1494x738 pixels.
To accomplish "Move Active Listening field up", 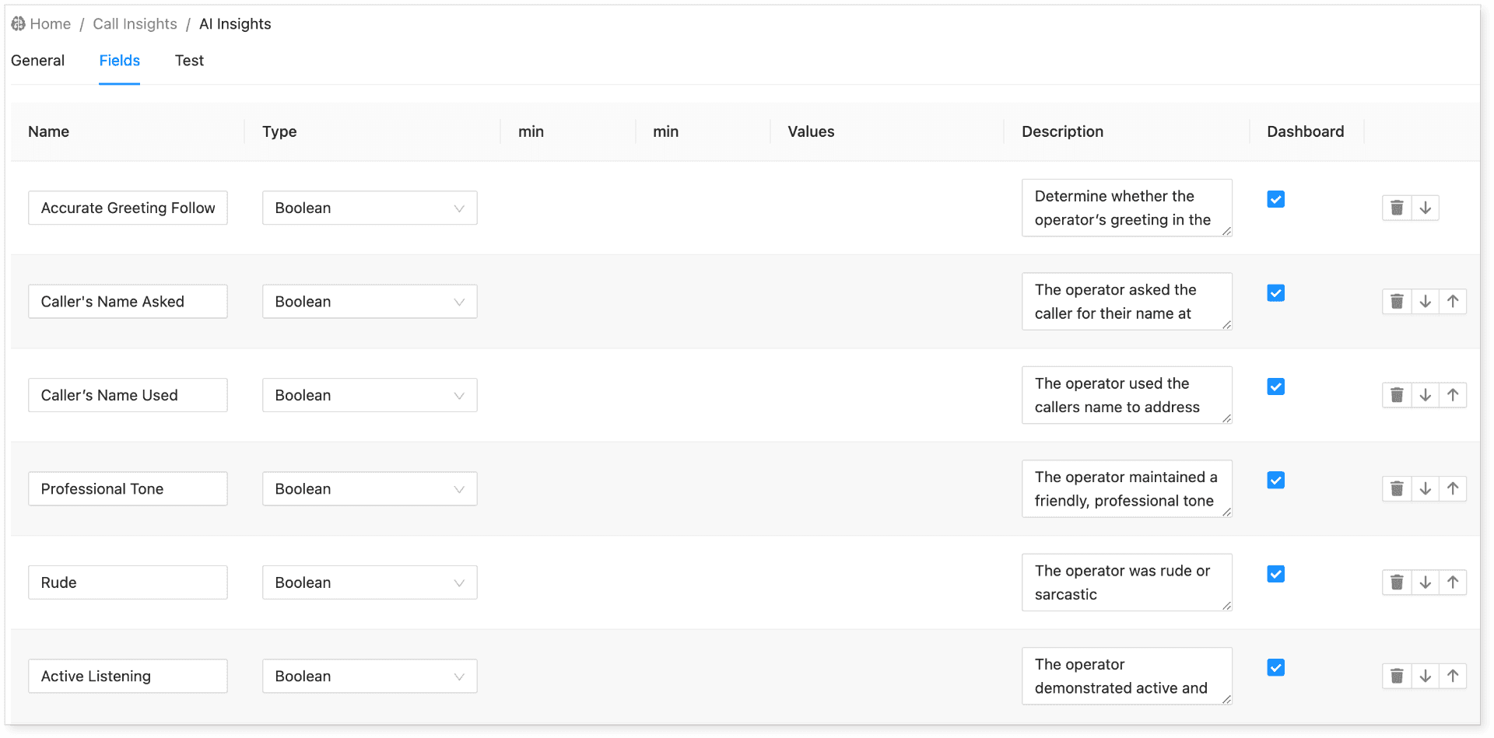I will [1453, 676].
